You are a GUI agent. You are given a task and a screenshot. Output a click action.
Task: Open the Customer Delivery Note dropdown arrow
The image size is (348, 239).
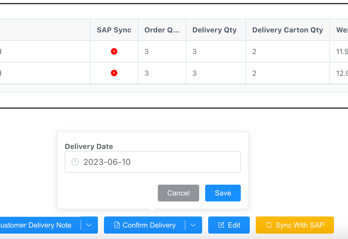pos(89,225)
